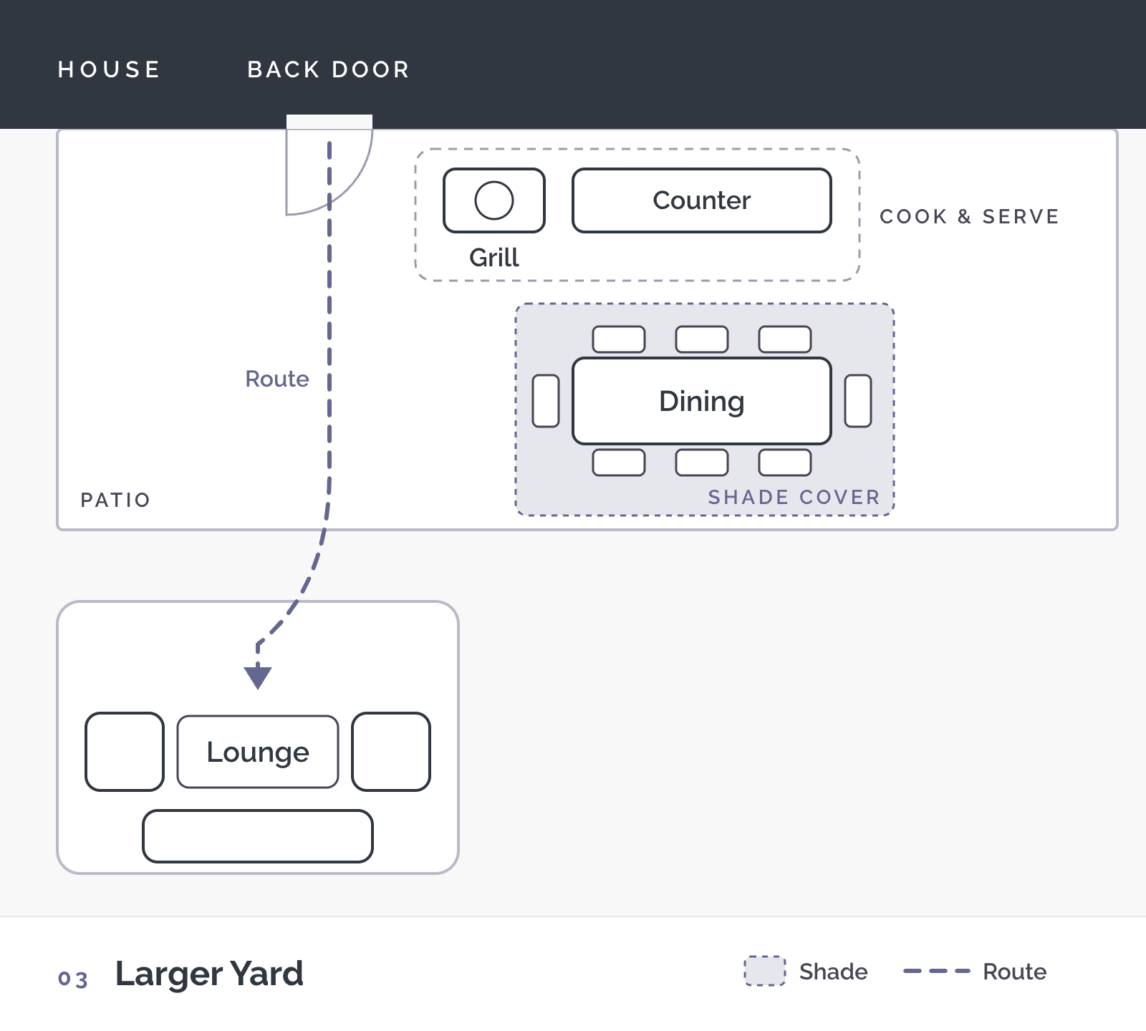Select the bottom left dining chair
Screen dimensions: 1146x1031
pyautogui.click(x=619, y=463)
